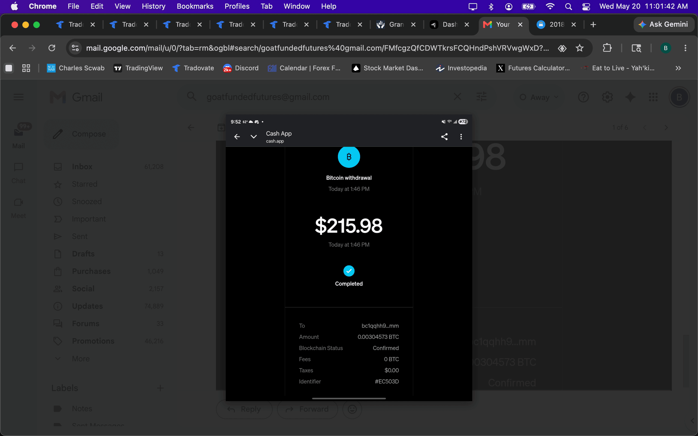Viewport: 698px width, 436px height.
Task: Share the Cash App receipt via share icon
Action: pos(444,137)
